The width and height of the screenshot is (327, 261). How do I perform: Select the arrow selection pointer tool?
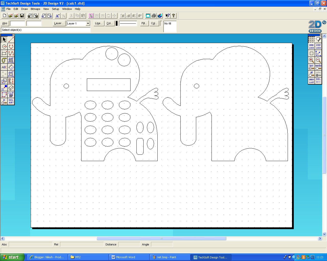(4, 40)
